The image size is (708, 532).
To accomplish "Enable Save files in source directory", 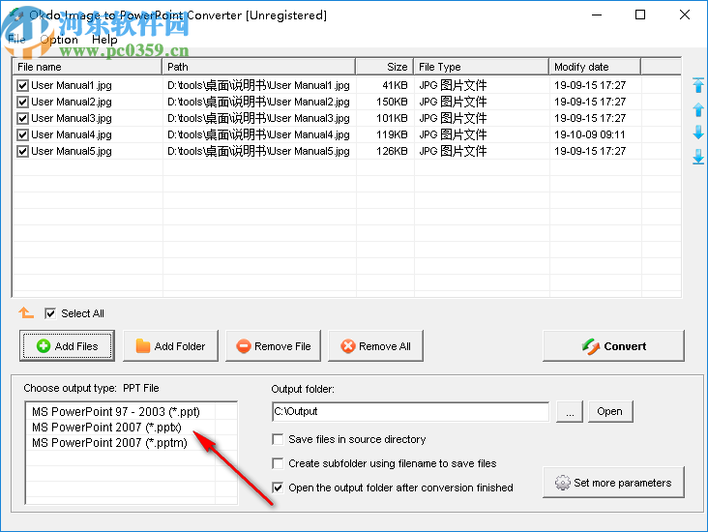I will point(278,439).
